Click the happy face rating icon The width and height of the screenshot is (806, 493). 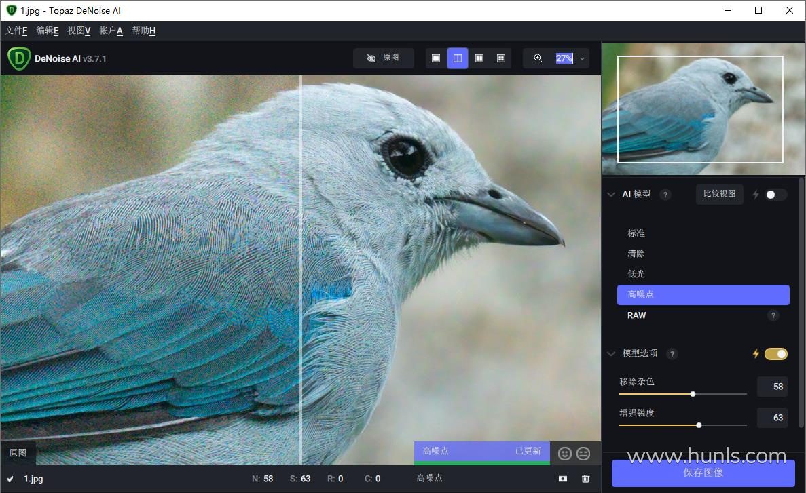pyautogui.click(x=564, y=454)
